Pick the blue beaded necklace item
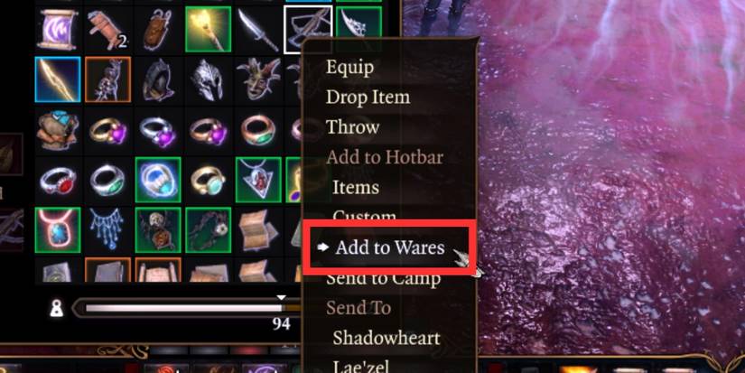Screen dimensions: 745x373 tap(107, 230)
